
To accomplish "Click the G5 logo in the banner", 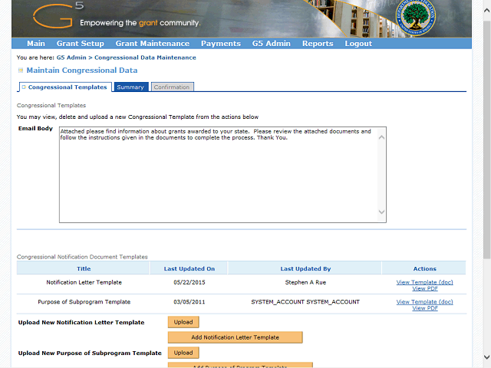I will point(58,15).
